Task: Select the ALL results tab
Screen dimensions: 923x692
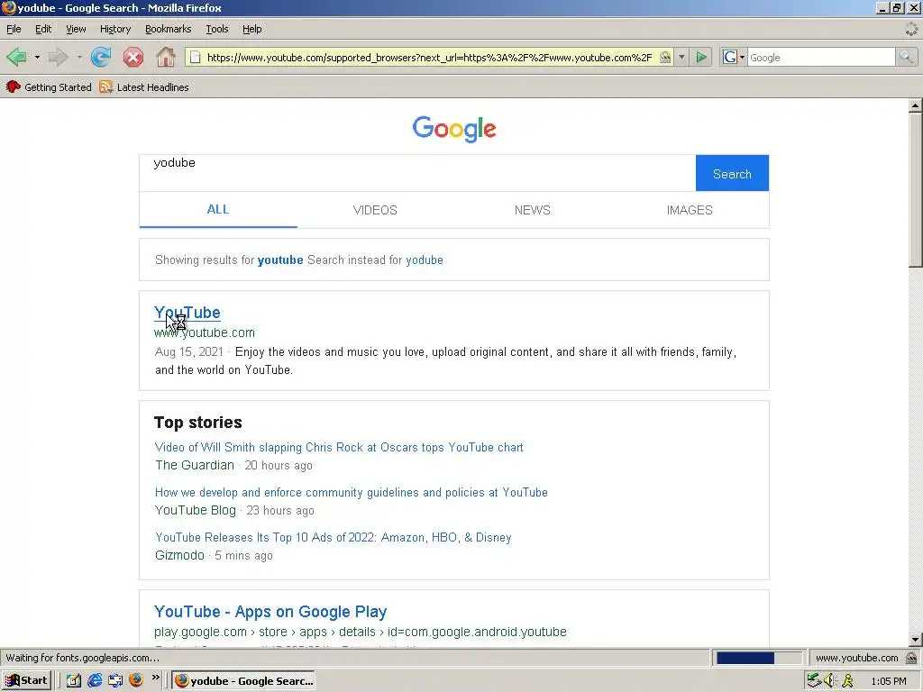Action: [x=218, y=209]
